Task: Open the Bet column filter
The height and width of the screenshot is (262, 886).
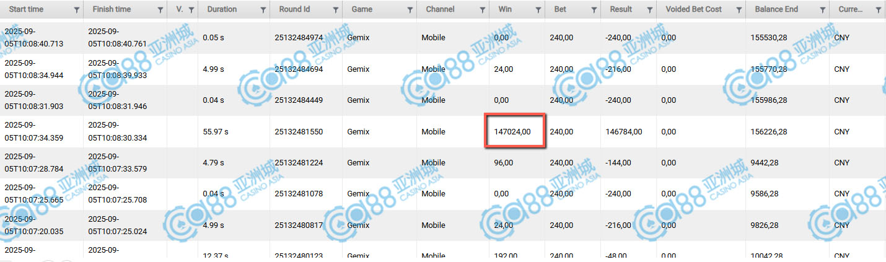Action: pos(594,10)
